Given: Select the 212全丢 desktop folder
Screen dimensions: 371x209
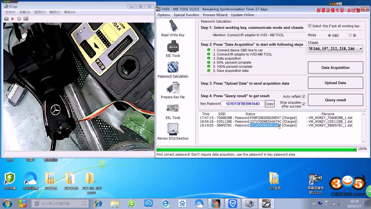Looking at the screenshot, I should (50, 181).
